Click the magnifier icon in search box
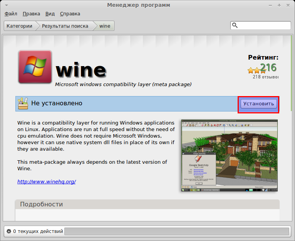 coord(235,25)
